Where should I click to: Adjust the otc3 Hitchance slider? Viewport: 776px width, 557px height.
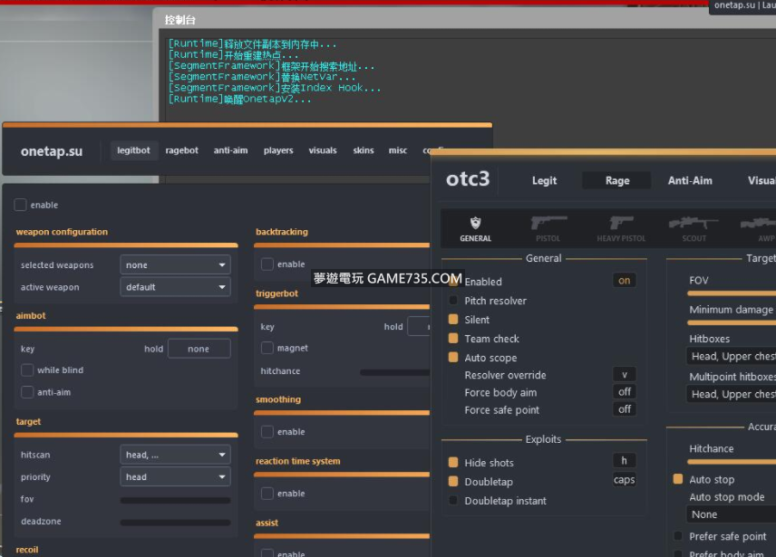click(732, 462)
